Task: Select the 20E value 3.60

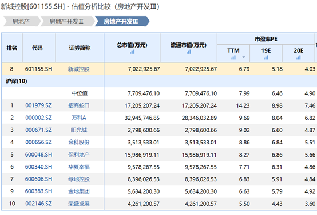Action: 310,204
